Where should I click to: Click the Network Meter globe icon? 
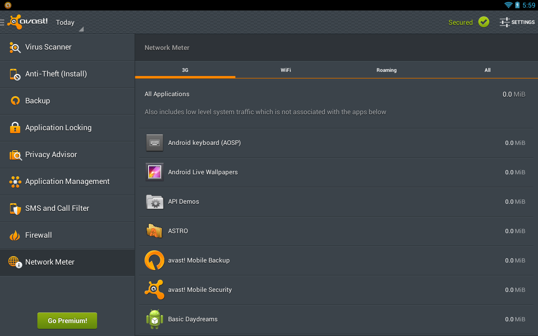coord(15,262)
